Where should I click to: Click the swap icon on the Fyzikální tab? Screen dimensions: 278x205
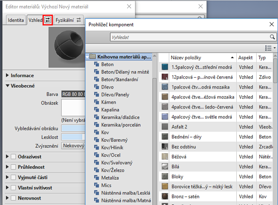tap(78, 20)
